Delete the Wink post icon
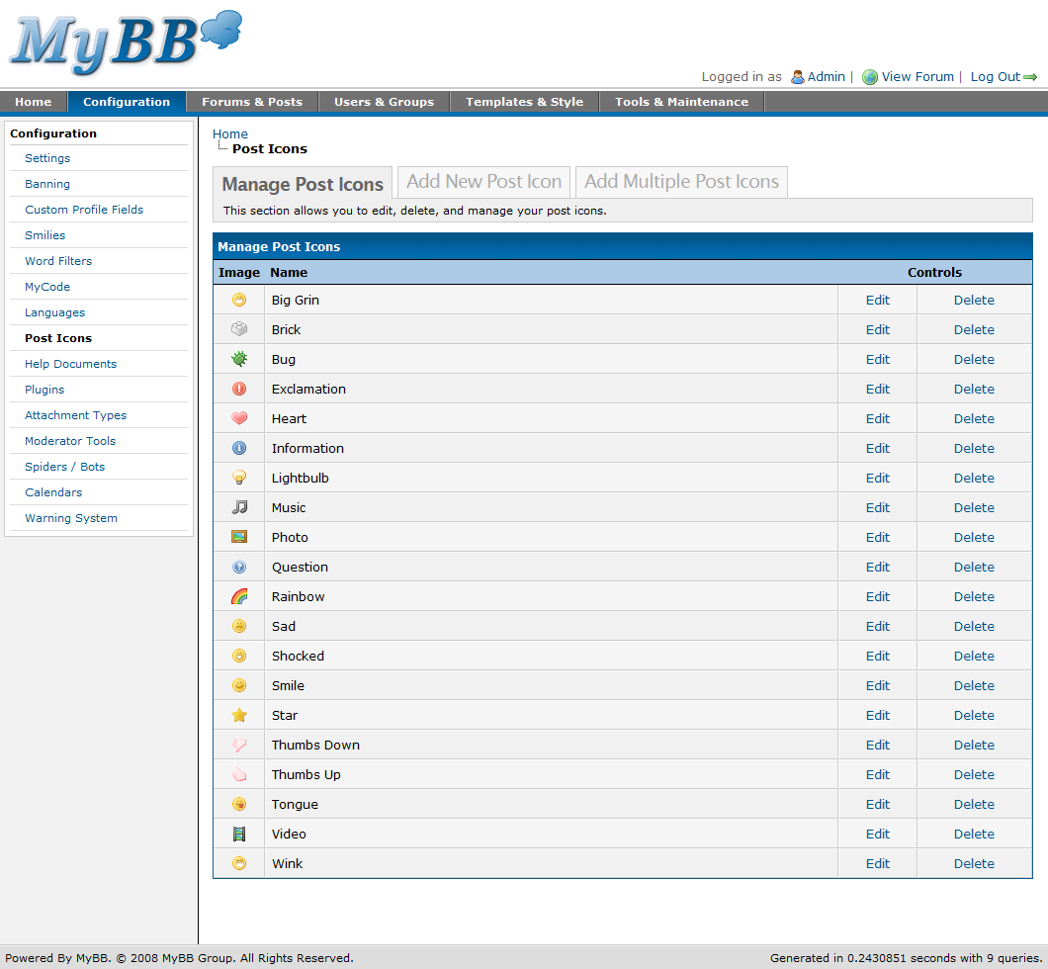The width and height of the screenshot is (1048, 969). pyautogui.click(x=974, y=863)
